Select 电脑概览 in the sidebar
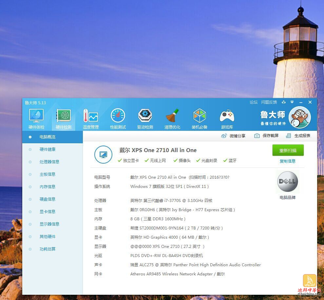The image size is (324, 300). (x=52, y=137)
